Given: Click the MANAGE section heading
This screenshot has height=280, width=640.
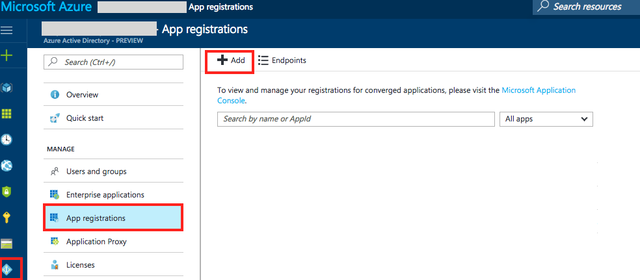Looking at the screenshot, I should point(61,149).
